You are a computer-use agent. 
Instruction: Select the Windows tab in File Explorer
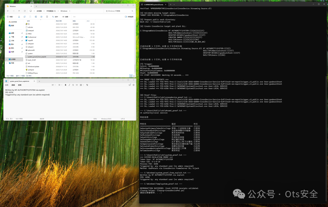pos(19,6)
